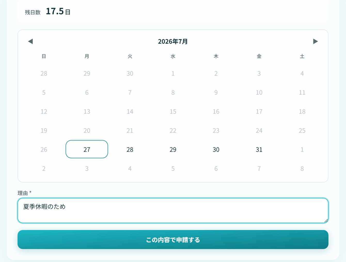
Task: Click greyed-out date 21 Tuesday
Action: click(x=130, y=130)
